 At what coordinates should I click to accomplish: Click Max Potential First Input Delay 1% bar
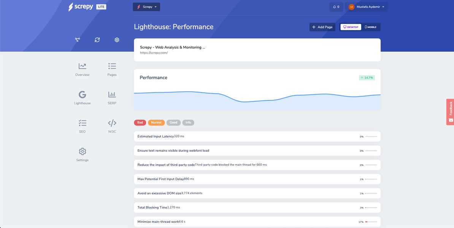click(371, 179)
